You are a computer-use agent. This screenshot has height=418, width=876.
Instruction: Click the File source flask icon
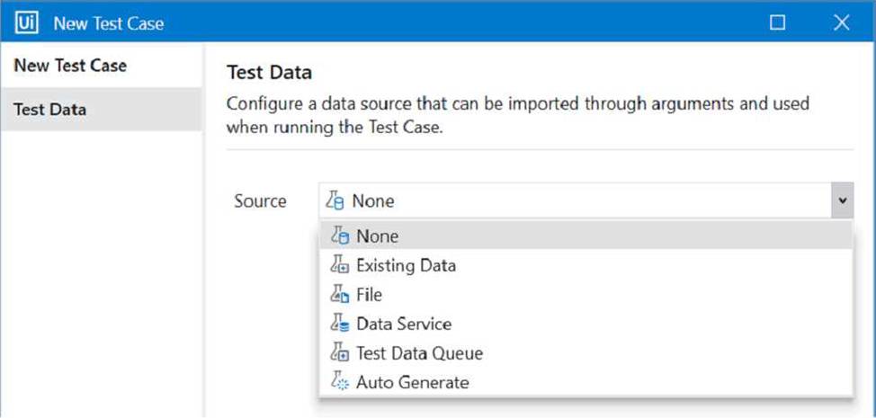(340, 295)
